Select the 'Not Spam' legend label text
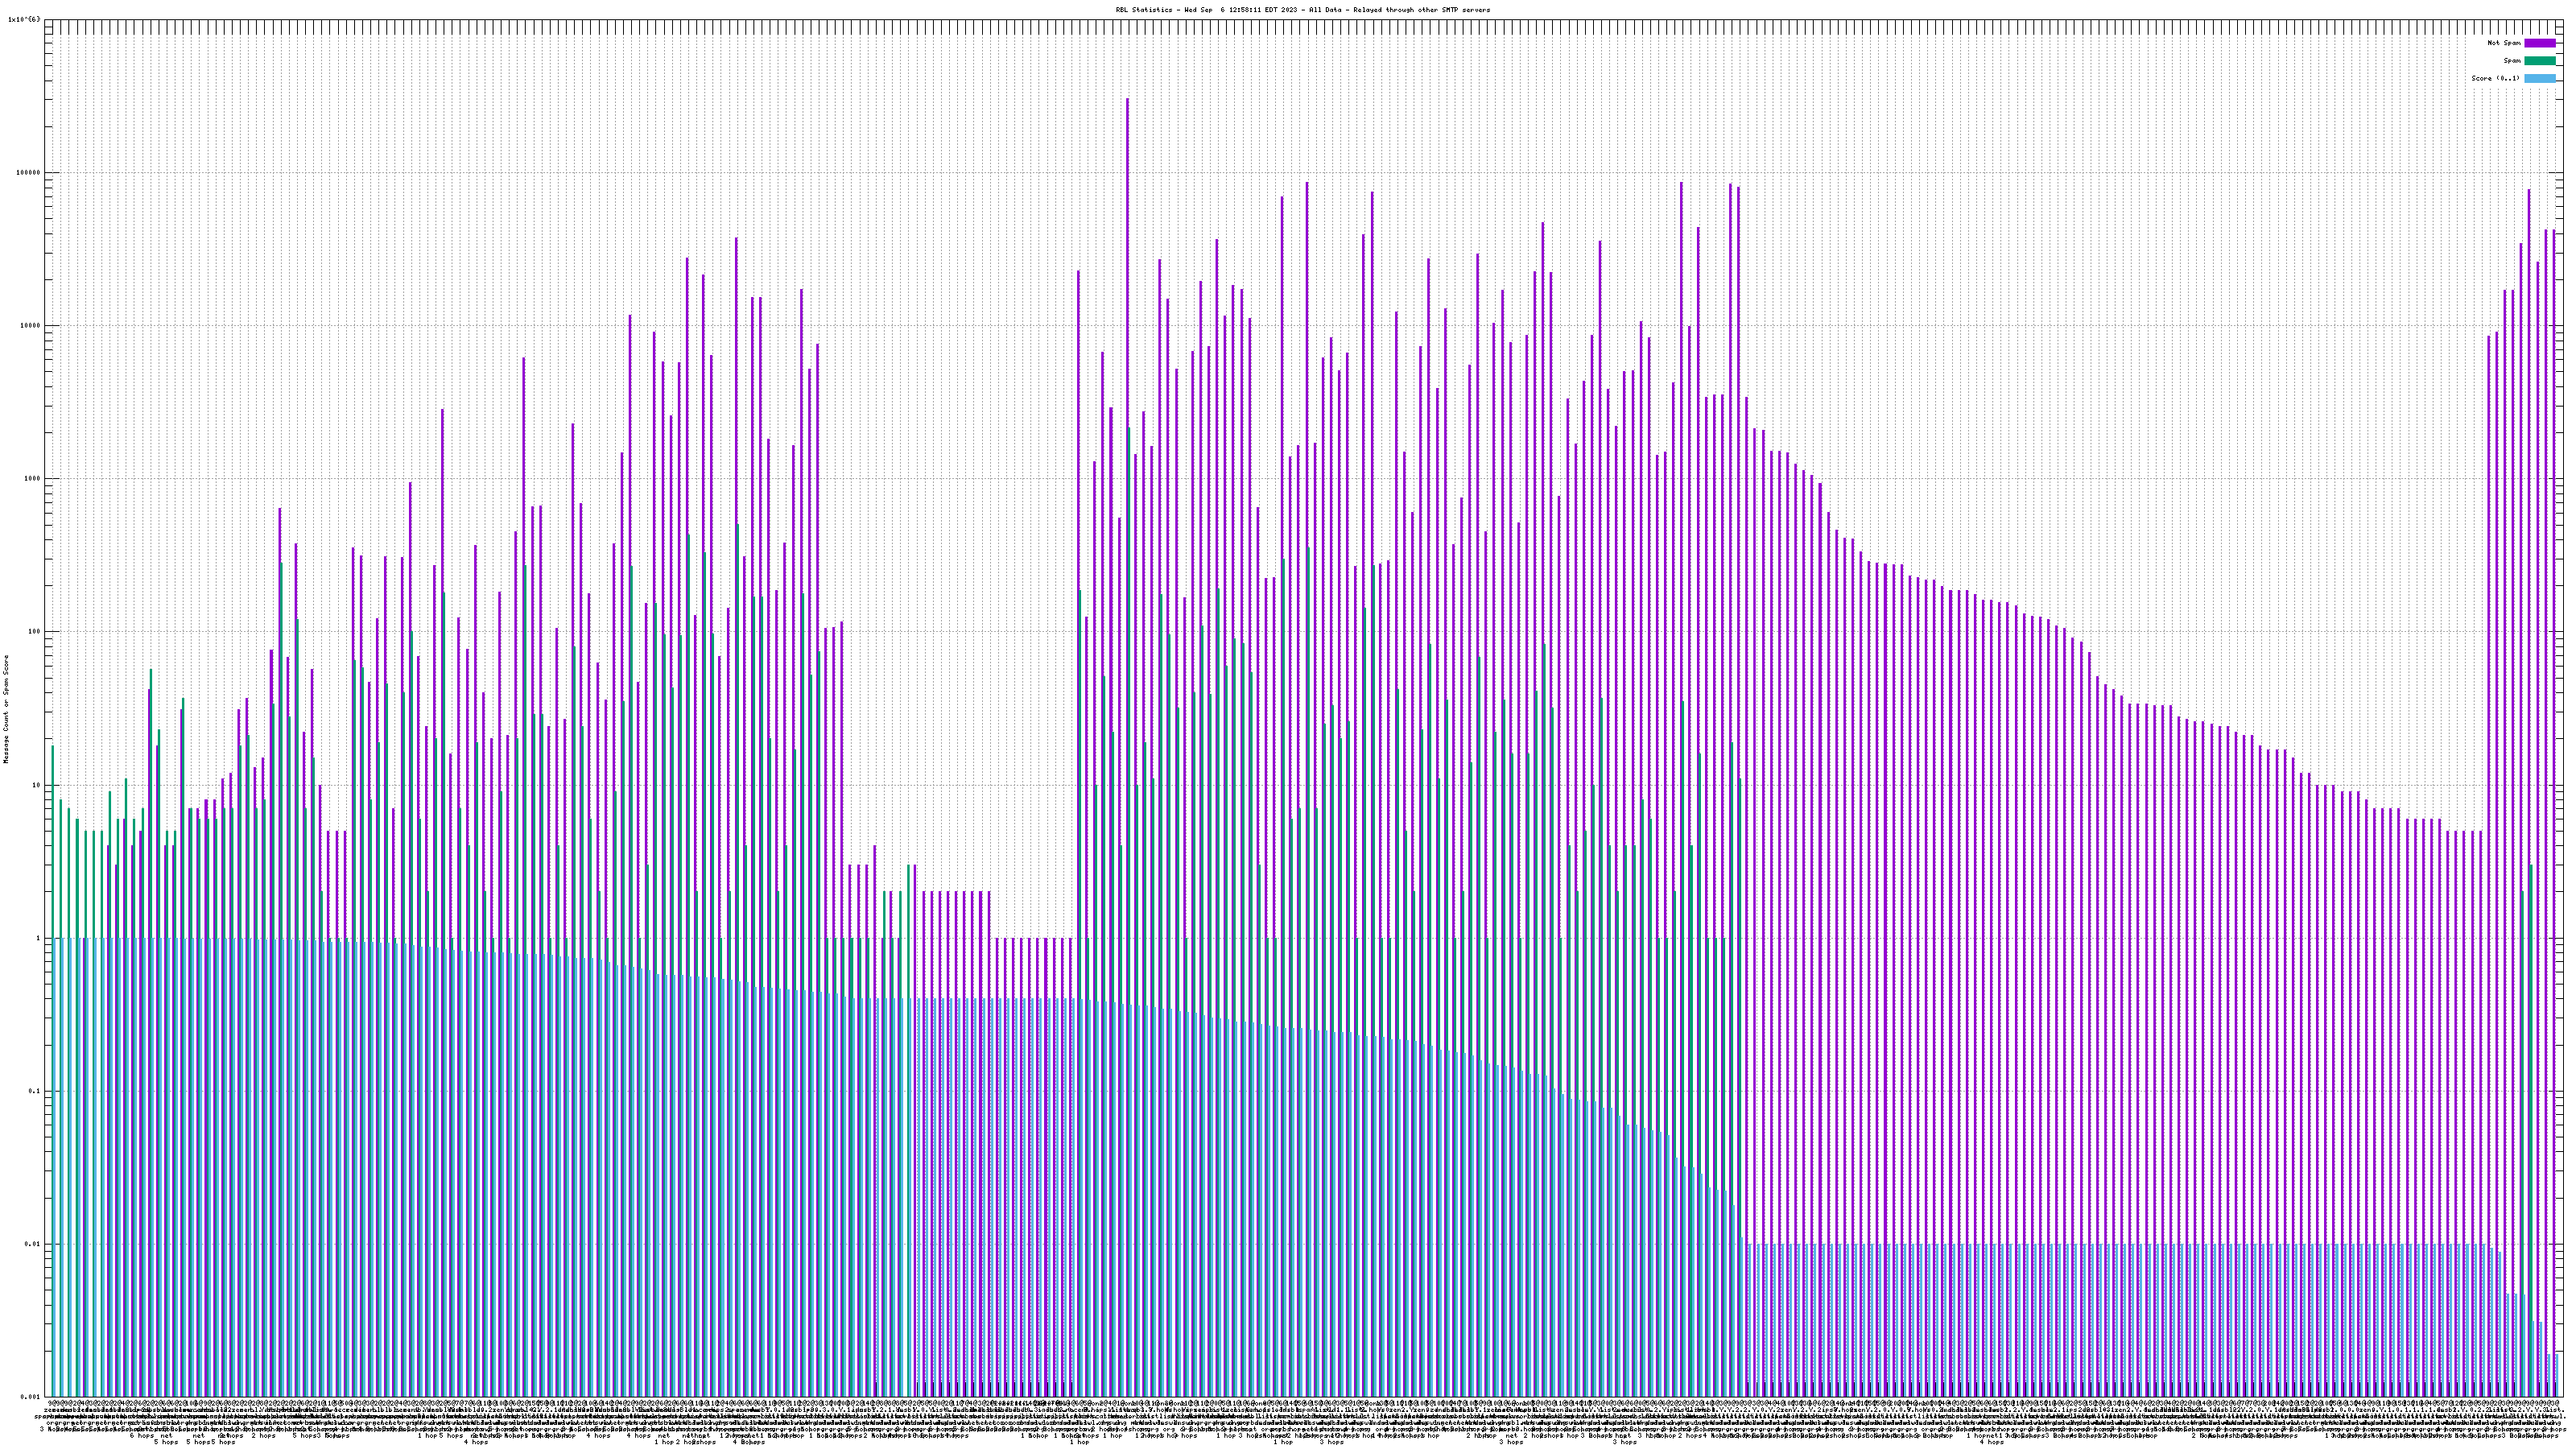Image resolution: width=2576 pixels, height=1449 pixels. click(2504, 43)
